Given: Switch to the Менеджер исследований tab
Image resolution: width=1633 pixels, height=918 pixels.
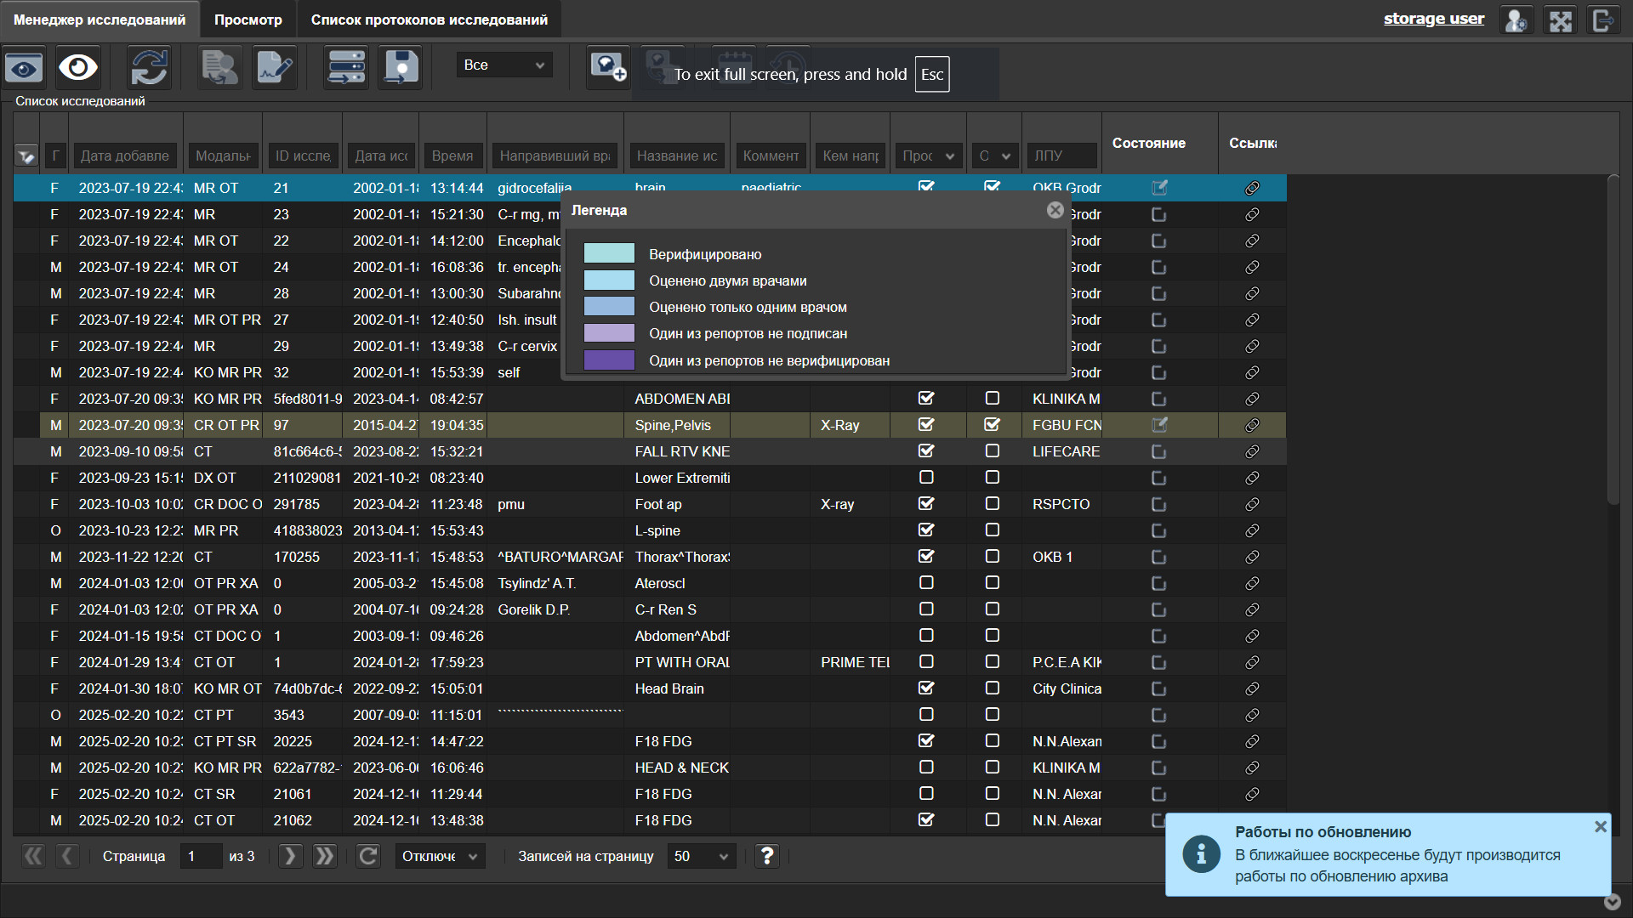Looking at the screenshot, I should point(100,20).
